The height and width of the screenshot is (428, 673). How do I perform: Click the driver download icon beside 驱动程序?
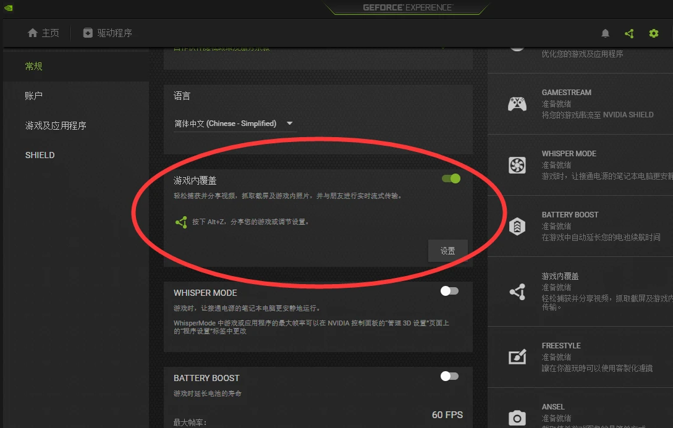point(88,33)
